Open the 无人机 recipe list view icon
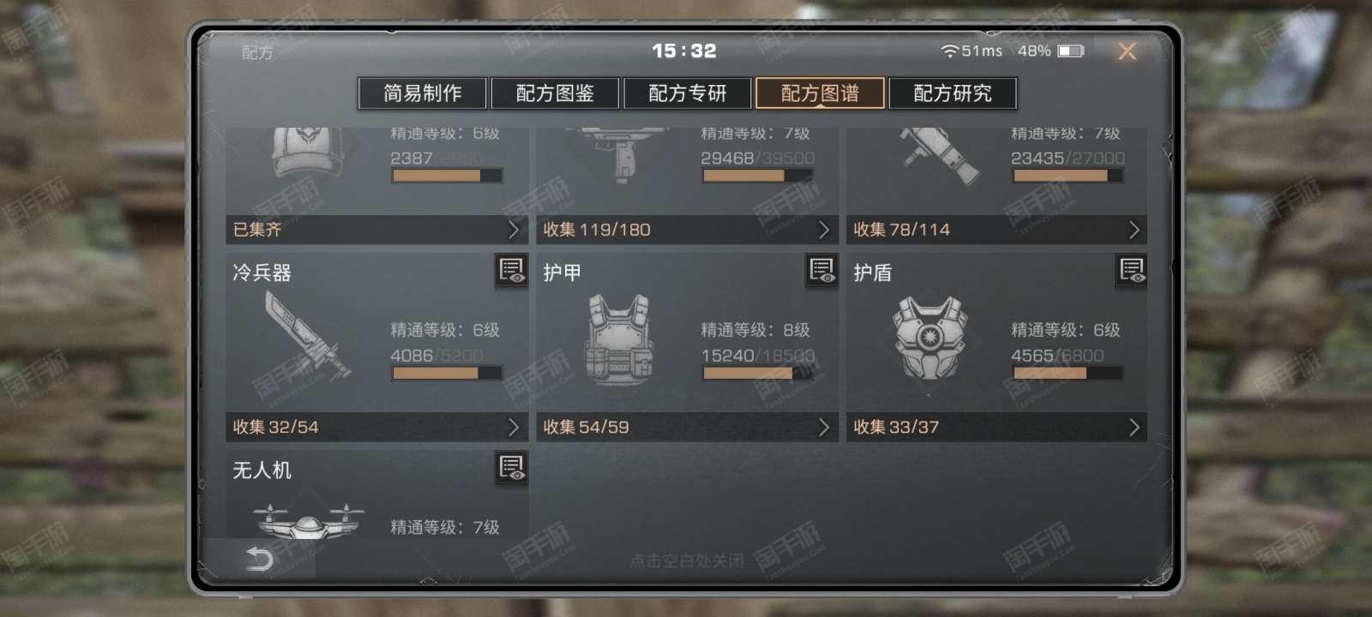 coord(512,468)
